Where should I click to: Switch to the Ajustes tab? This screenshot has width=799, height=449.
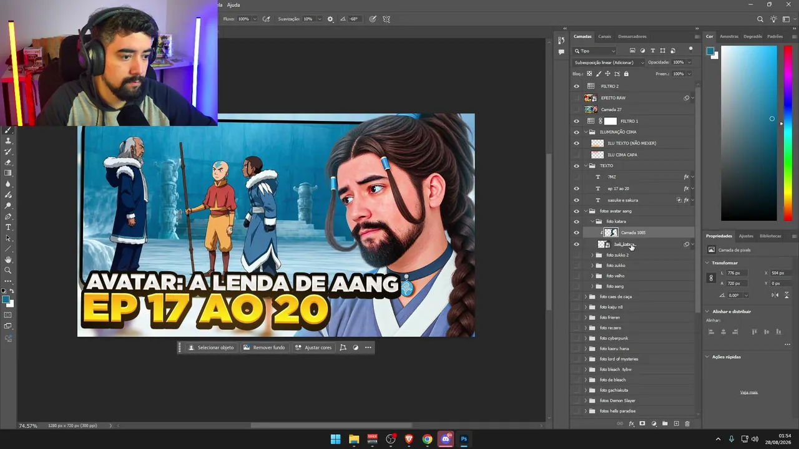(x=746, y=236)
